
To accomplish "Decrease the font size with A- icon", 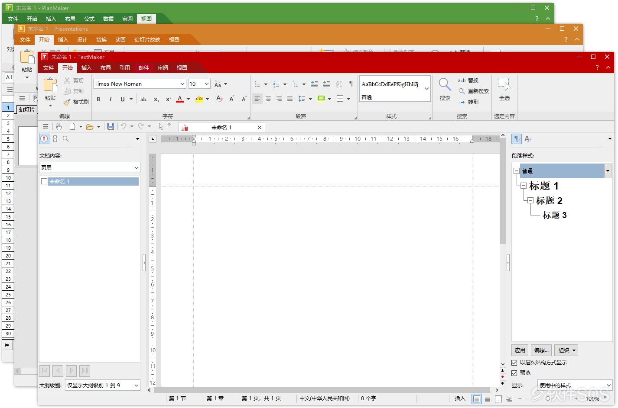I will 244,99.
